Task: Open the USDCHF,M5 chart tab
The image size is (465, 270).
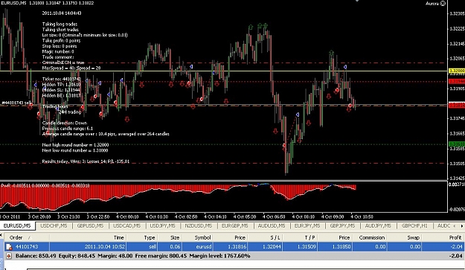Action: tap(54, 226)
